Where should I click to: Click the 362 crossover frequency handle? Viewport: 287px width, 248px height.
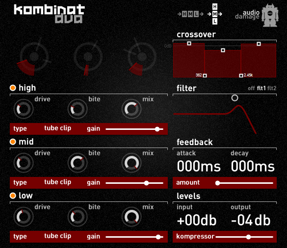point(205,75)
